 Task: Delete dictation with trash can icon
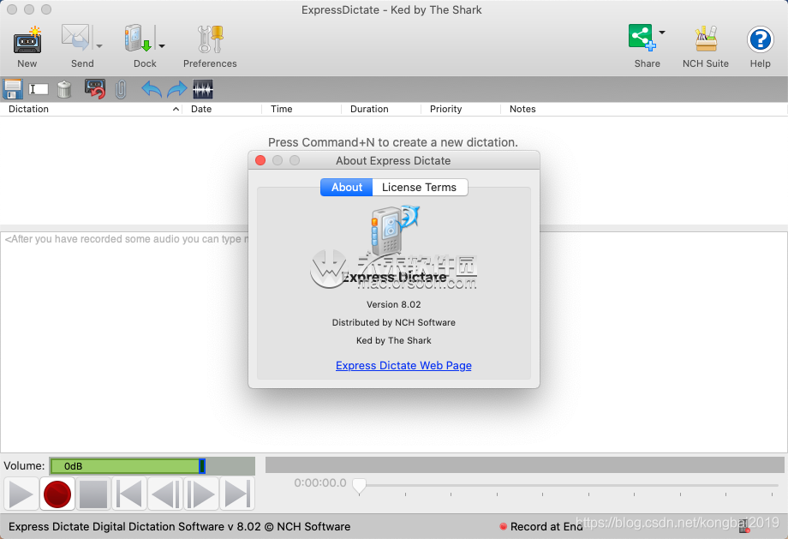click(x=64, y=89)
